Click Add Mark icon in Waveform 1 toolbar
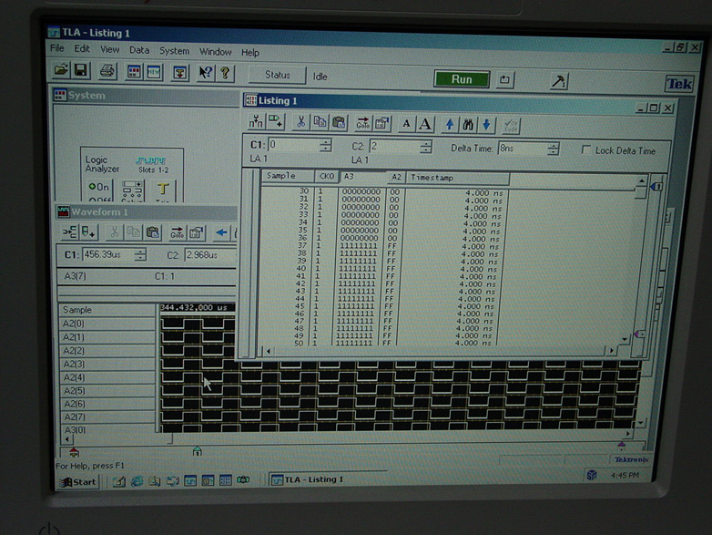Viewport: 712px width, 535px height. coord(88,232)
